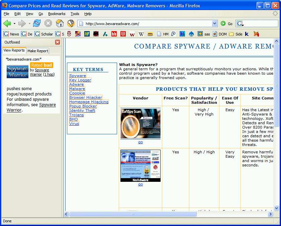Open the Wikipedia W bookmark icon
The width and height of the screenshot is (281, 226).
141,34
